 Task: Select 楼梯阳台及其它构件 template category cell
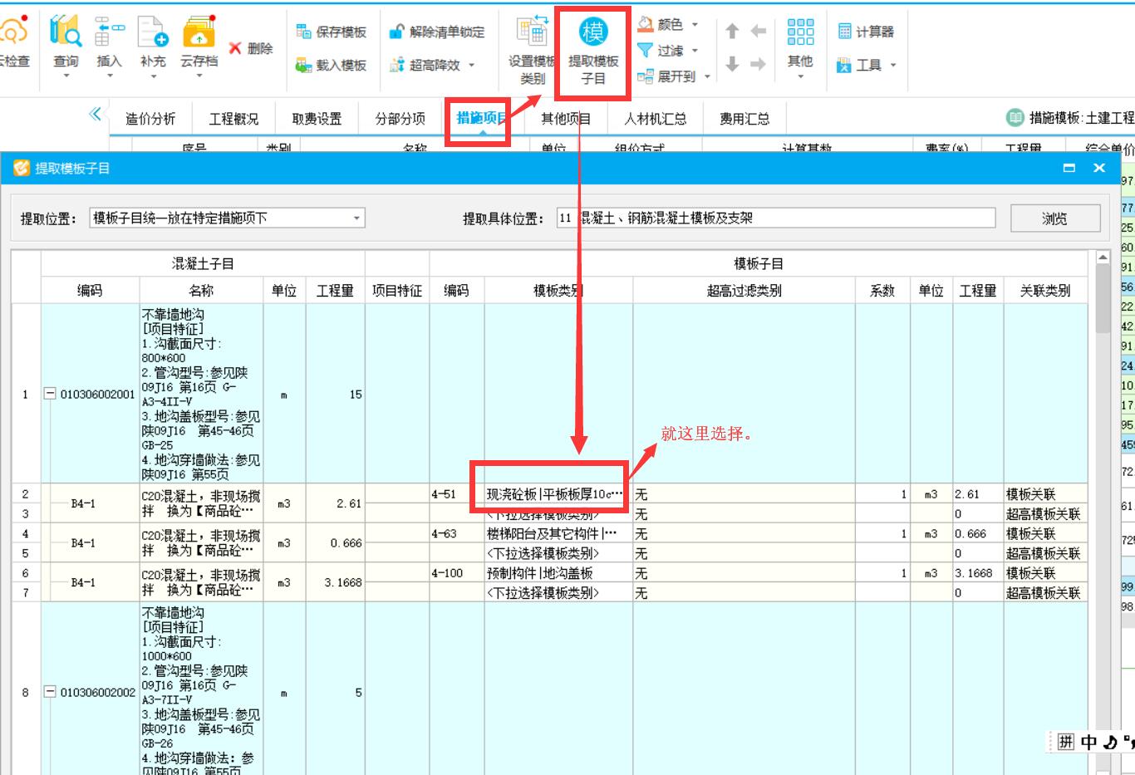click(x=558, y=533)
